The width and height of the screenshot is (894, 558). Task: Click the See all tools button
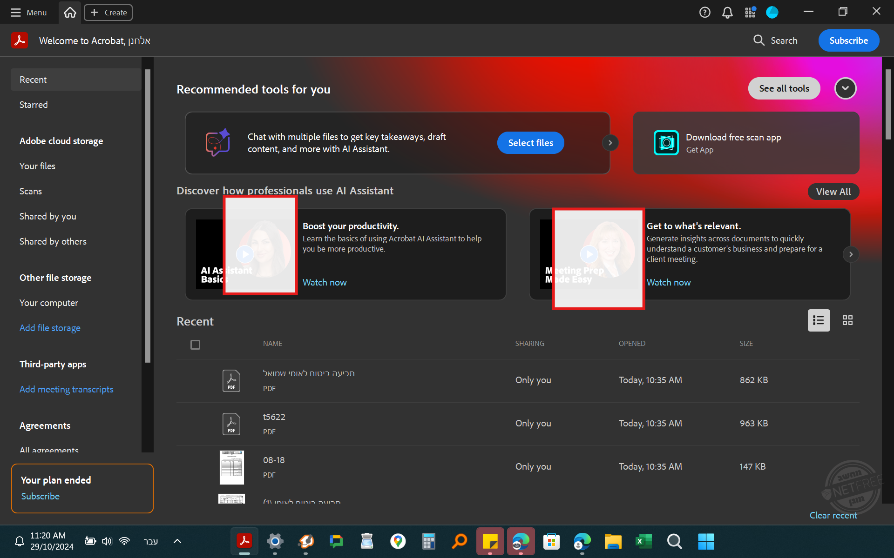point(784,88)
